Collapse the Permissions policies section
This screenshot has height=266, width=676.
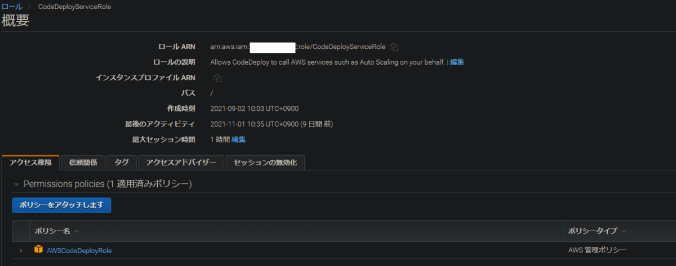(x=16, y=184)
